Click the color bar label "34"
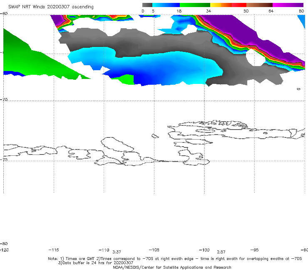308x270 pixels. [x=209, y=11]
